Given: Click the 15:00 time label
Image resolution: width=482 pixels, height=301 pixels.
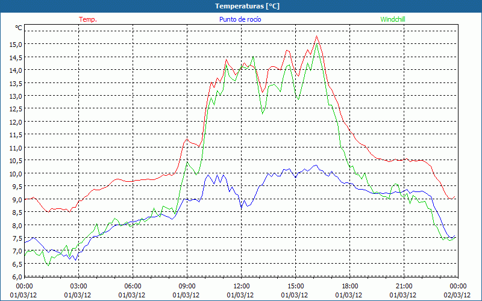Looking at the screenshot, I should (295, 287).
